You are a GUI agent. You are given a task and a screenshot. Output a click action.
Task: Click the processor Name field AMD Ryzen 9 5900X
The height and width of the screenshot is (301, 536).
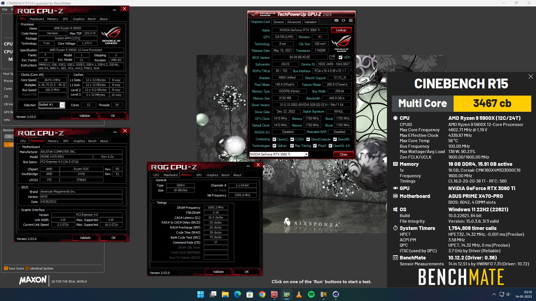tap(68, 28)
